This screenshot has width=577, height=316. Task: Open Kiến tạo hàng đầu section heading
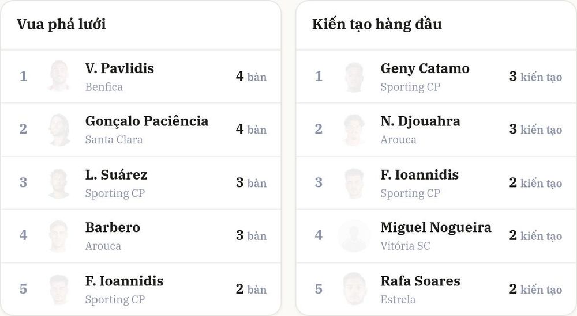click(377, 25)
